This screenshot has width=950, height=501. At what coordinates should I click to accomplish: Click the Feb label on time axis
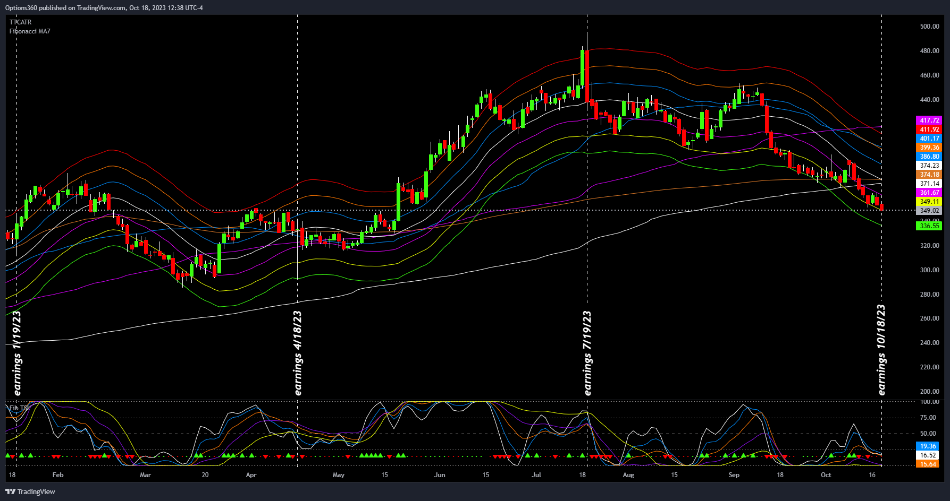(x=58, y=475)
